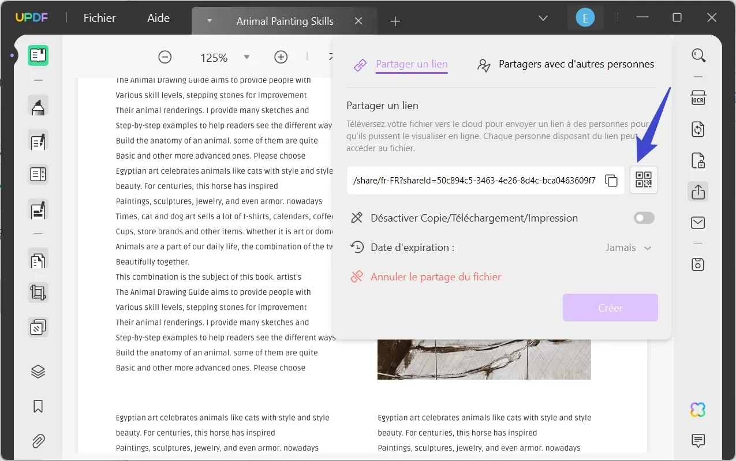
Task: Save the document
Action: click(x=698, y=264)
